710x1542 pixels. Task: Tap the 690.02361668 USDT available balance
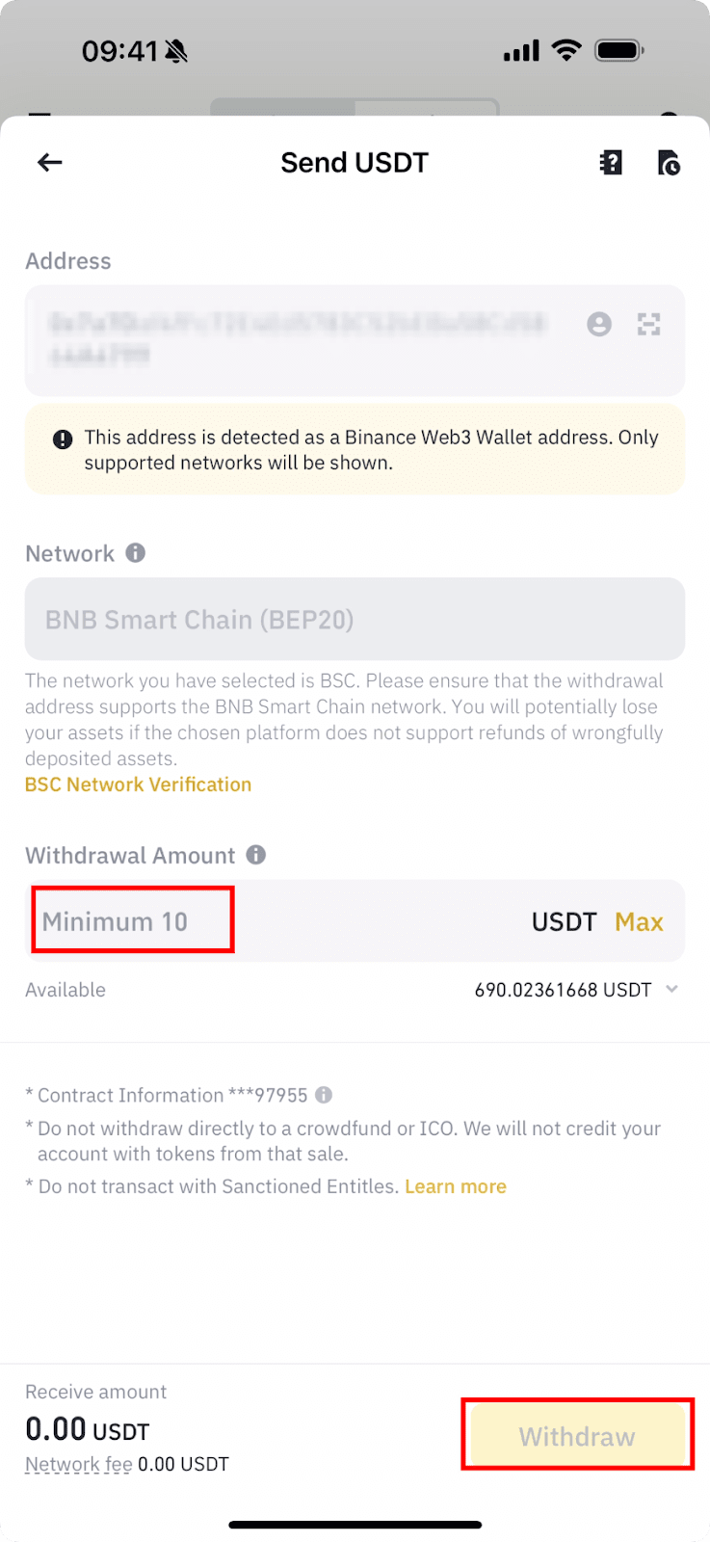(x=563, y=990)
